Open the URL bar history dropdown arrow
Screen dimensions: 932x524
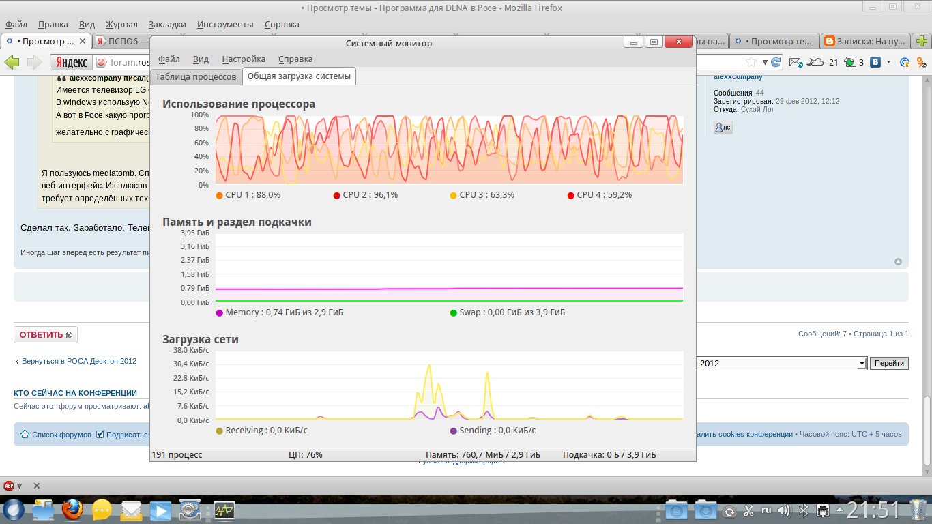click(x=765, y=62)
